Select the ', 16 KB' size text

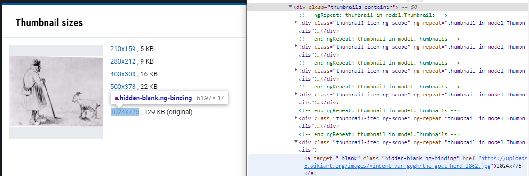[147, 74]
